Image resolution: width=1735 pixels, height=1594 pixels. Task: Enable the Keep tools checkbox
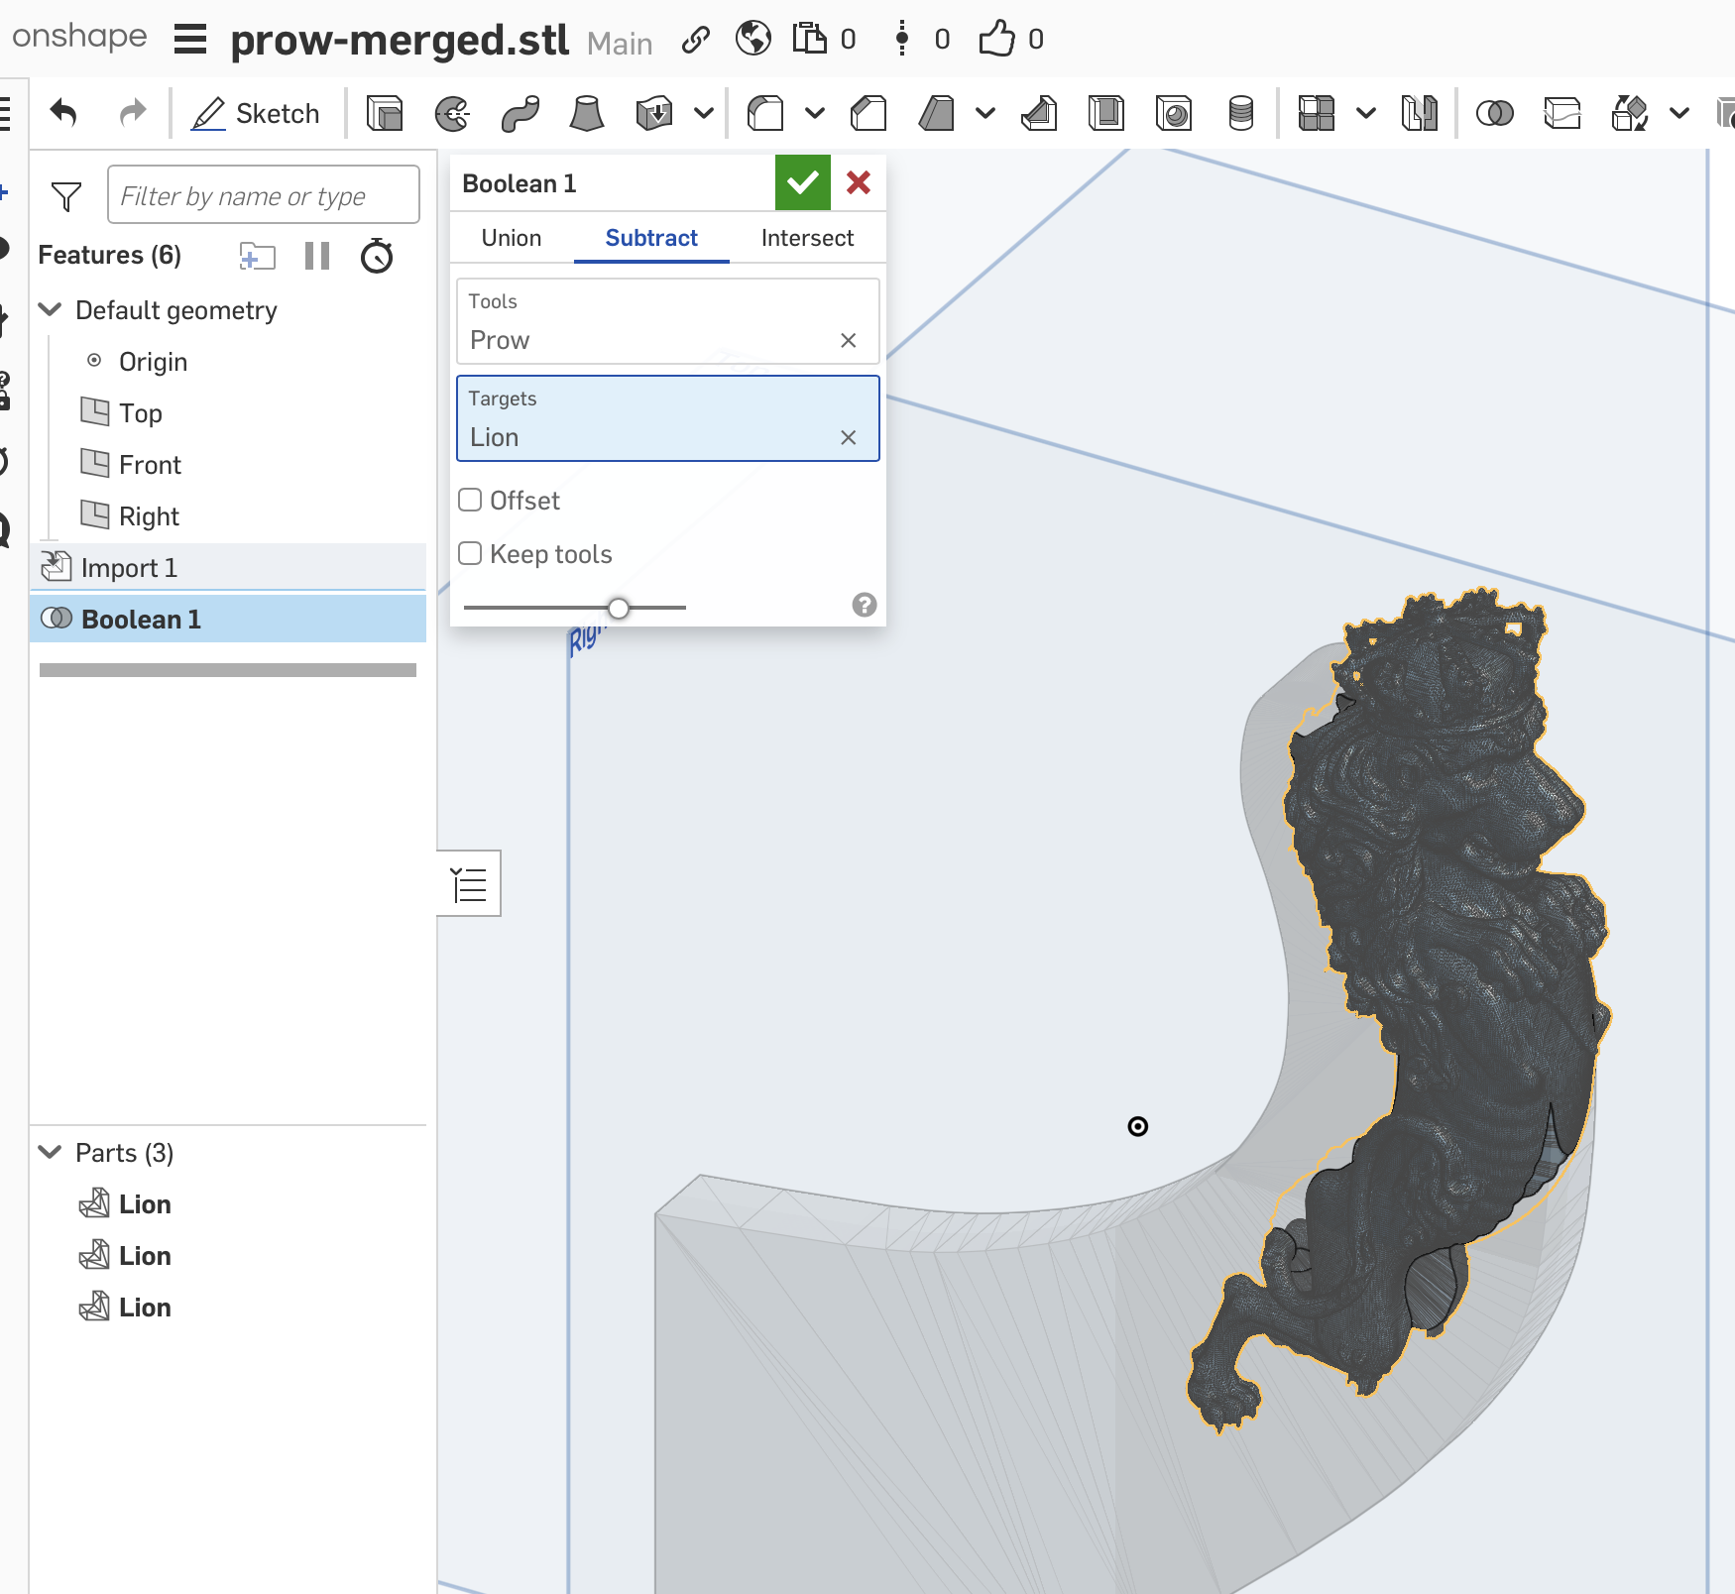(470, 554)
